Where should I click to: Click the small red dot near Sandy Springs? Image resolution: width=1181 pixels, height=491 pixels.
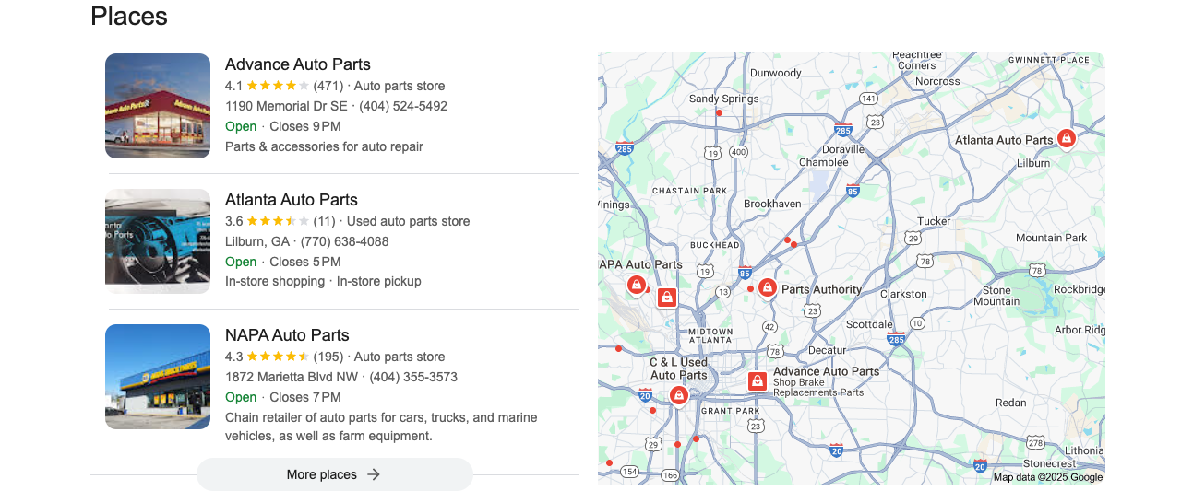point(719,112)
